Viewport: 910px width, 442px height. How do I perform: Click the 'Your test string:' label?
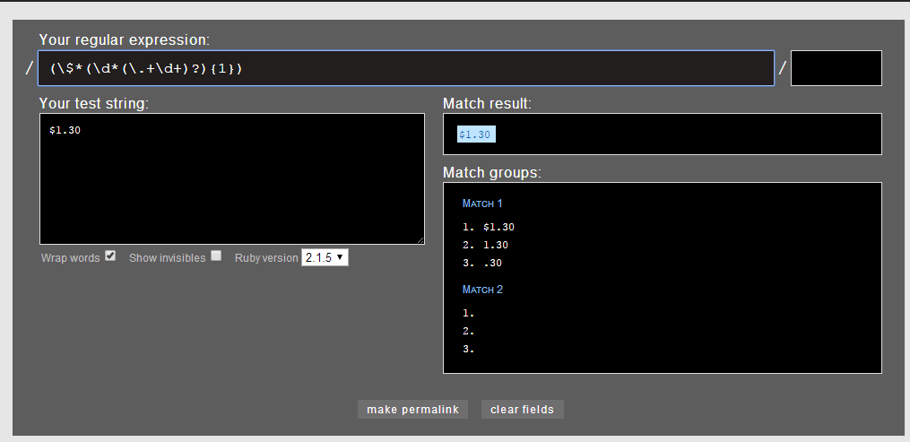94,103
